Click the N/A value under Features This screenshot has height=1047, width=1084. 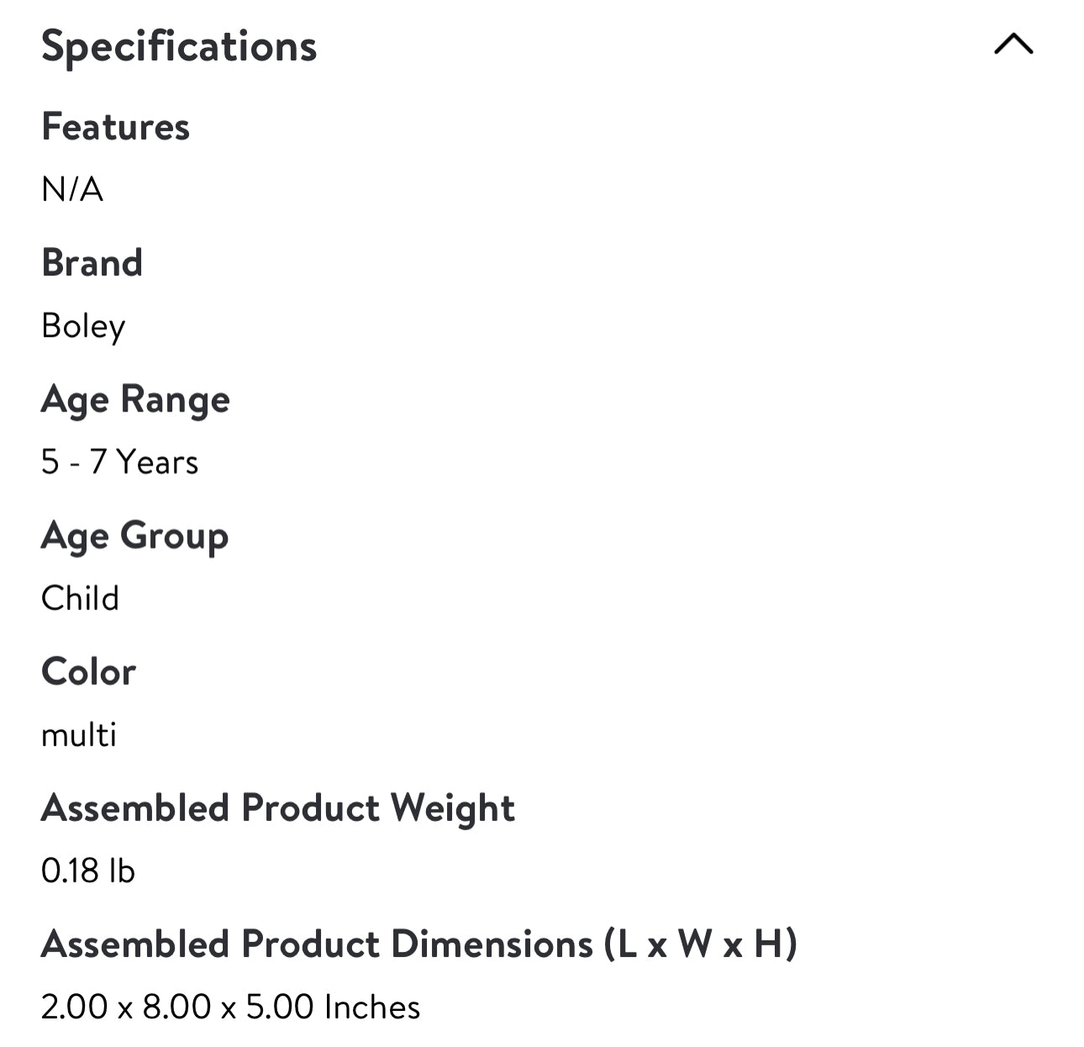pos(72,190)
